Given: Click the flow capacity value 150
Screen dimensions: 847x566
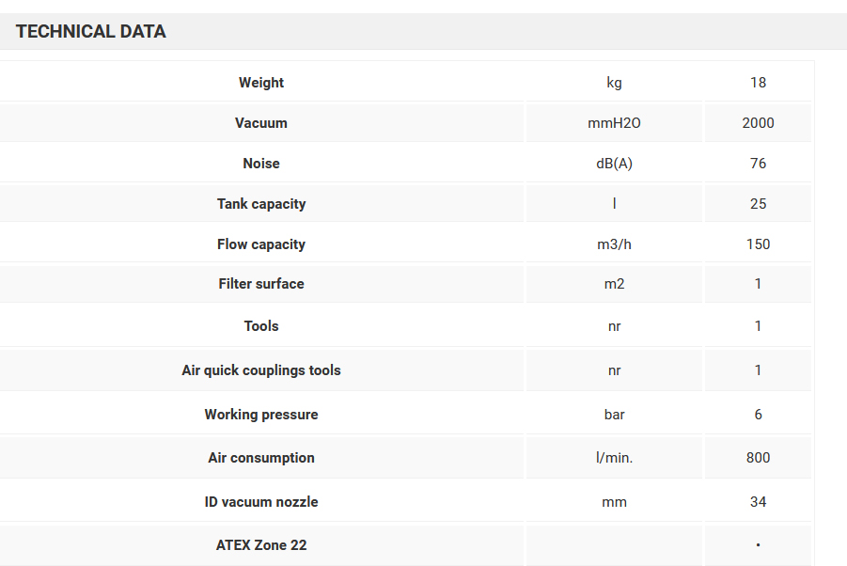Looking at the screenshot, I should [x=758, y=244].
